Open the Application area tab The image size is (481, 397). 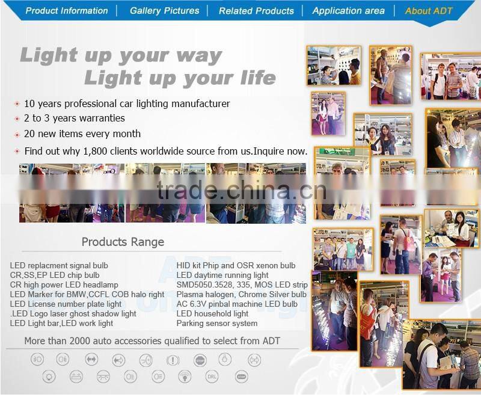[x=348, y=11]
